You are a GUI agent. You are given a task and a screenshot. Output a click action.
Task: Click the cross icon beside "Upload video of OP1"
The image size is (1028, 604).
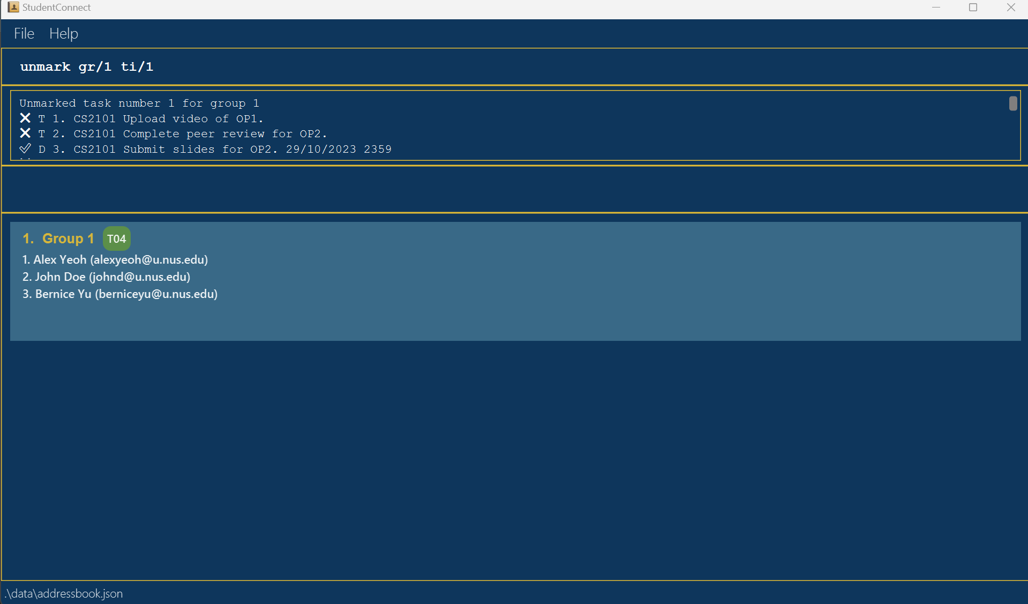(x=25, y=118)
